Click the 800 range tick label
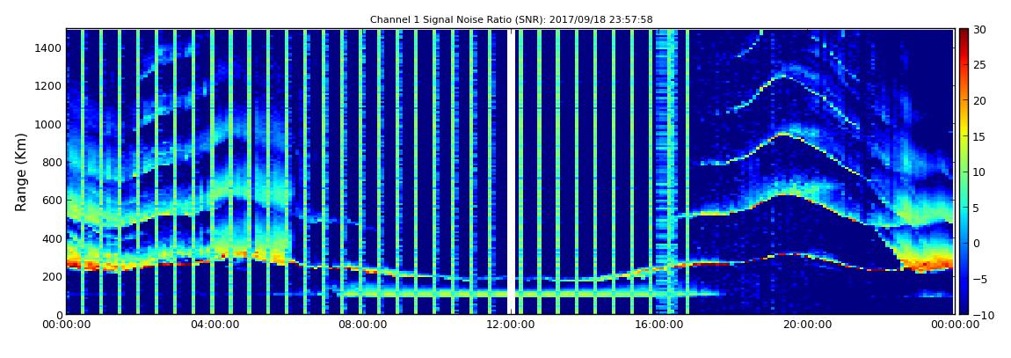The width and height of the screenshot is (1011, 358). pyautogui.click(x=52, y=163)
